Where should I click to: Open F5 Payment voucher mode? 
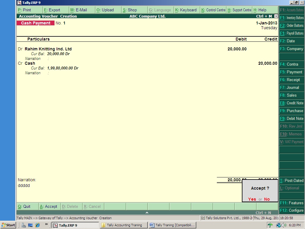(291, 72)
